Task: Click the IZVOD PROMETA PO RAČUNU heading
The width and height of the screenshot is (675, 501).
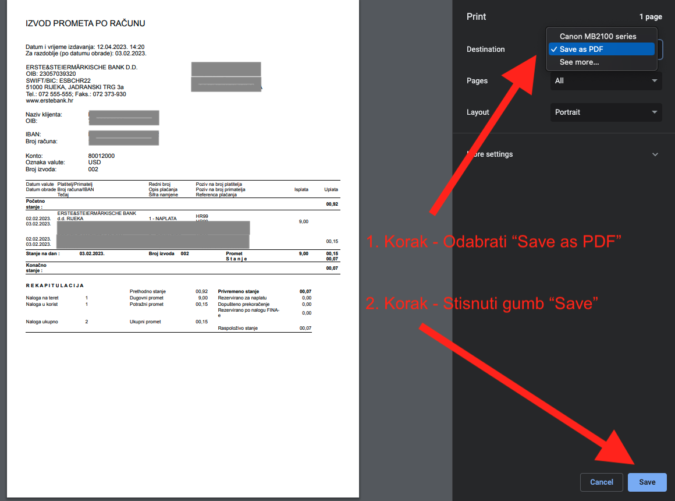Action: [85, 23]
